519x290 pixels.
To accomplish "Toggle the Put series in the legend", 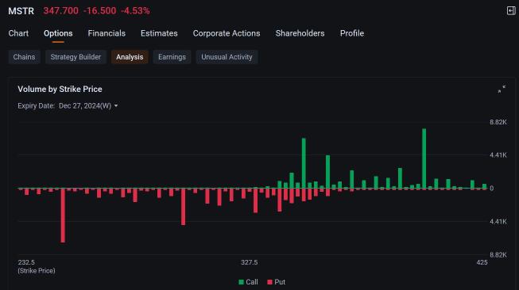I will [276, 282].
